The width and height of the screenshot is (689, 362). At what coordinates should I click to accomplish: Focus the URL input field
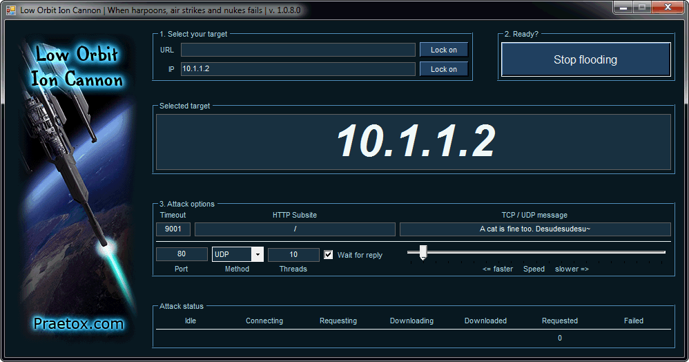298,50
